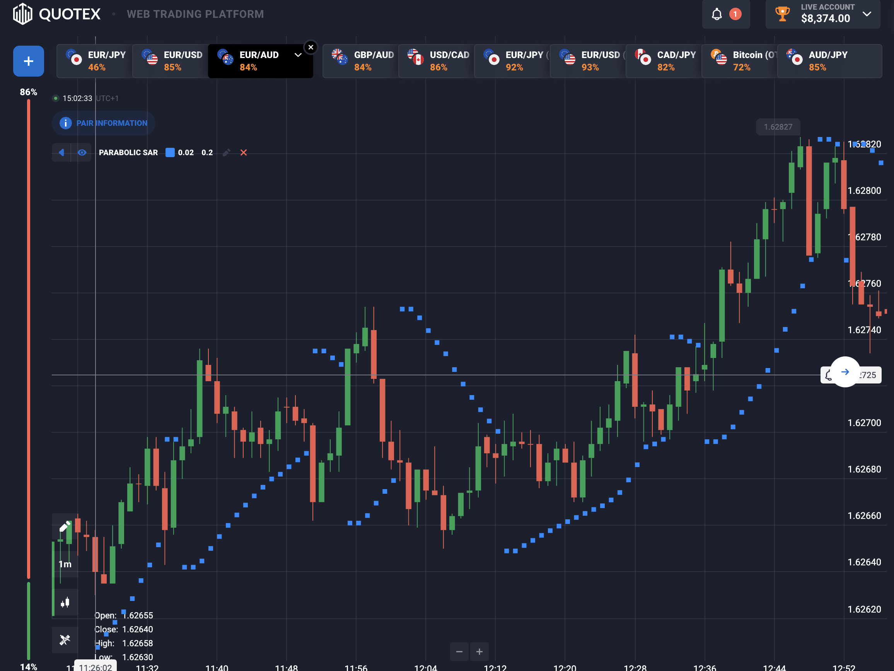Collapse indicator legend left arrow
The image size is (894, 671).
tap(61, 152)
